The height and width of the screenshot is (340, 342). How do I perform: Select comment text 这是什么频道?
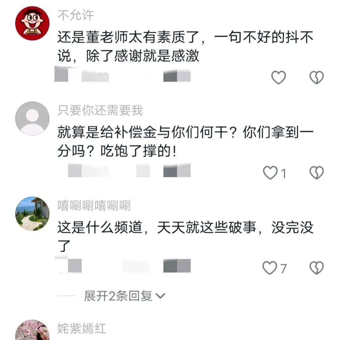pyautogui.click(x=100, y=228)
